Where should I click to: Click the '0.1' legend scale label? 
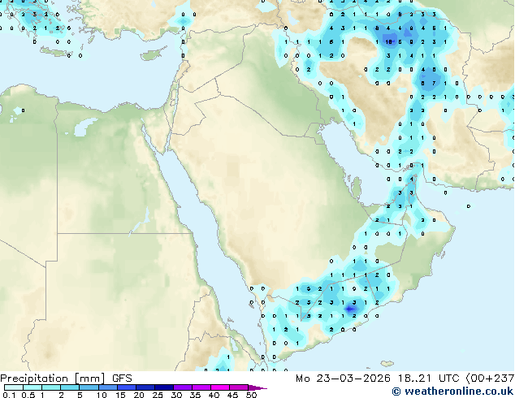point(7,395)
